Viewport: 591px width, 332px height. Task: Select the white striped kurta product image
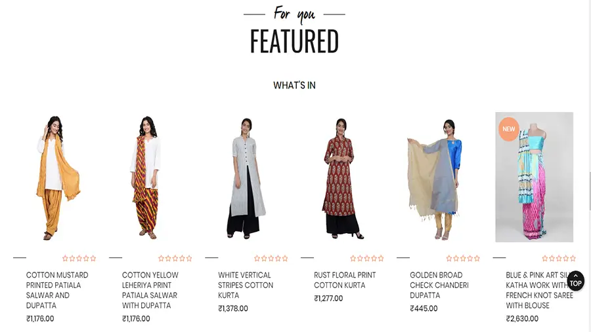click(246, 177)
